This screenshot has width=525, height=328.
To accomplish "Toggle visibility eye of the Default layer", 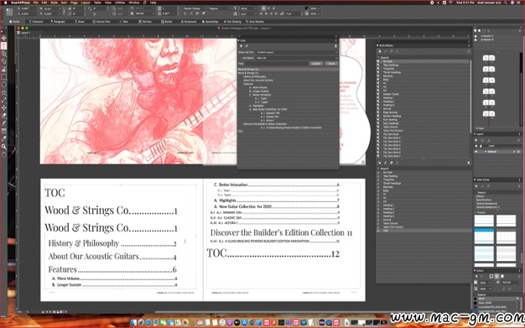I will tap(476, 152).
